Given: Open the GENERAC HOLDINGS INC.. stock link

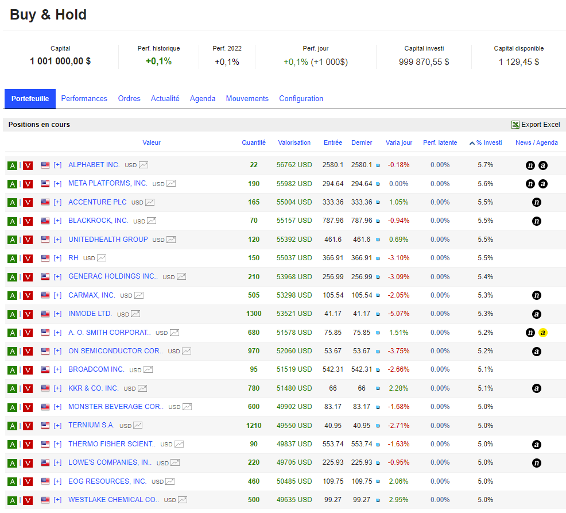Looking at the screenshot, I should pos(113,276).
